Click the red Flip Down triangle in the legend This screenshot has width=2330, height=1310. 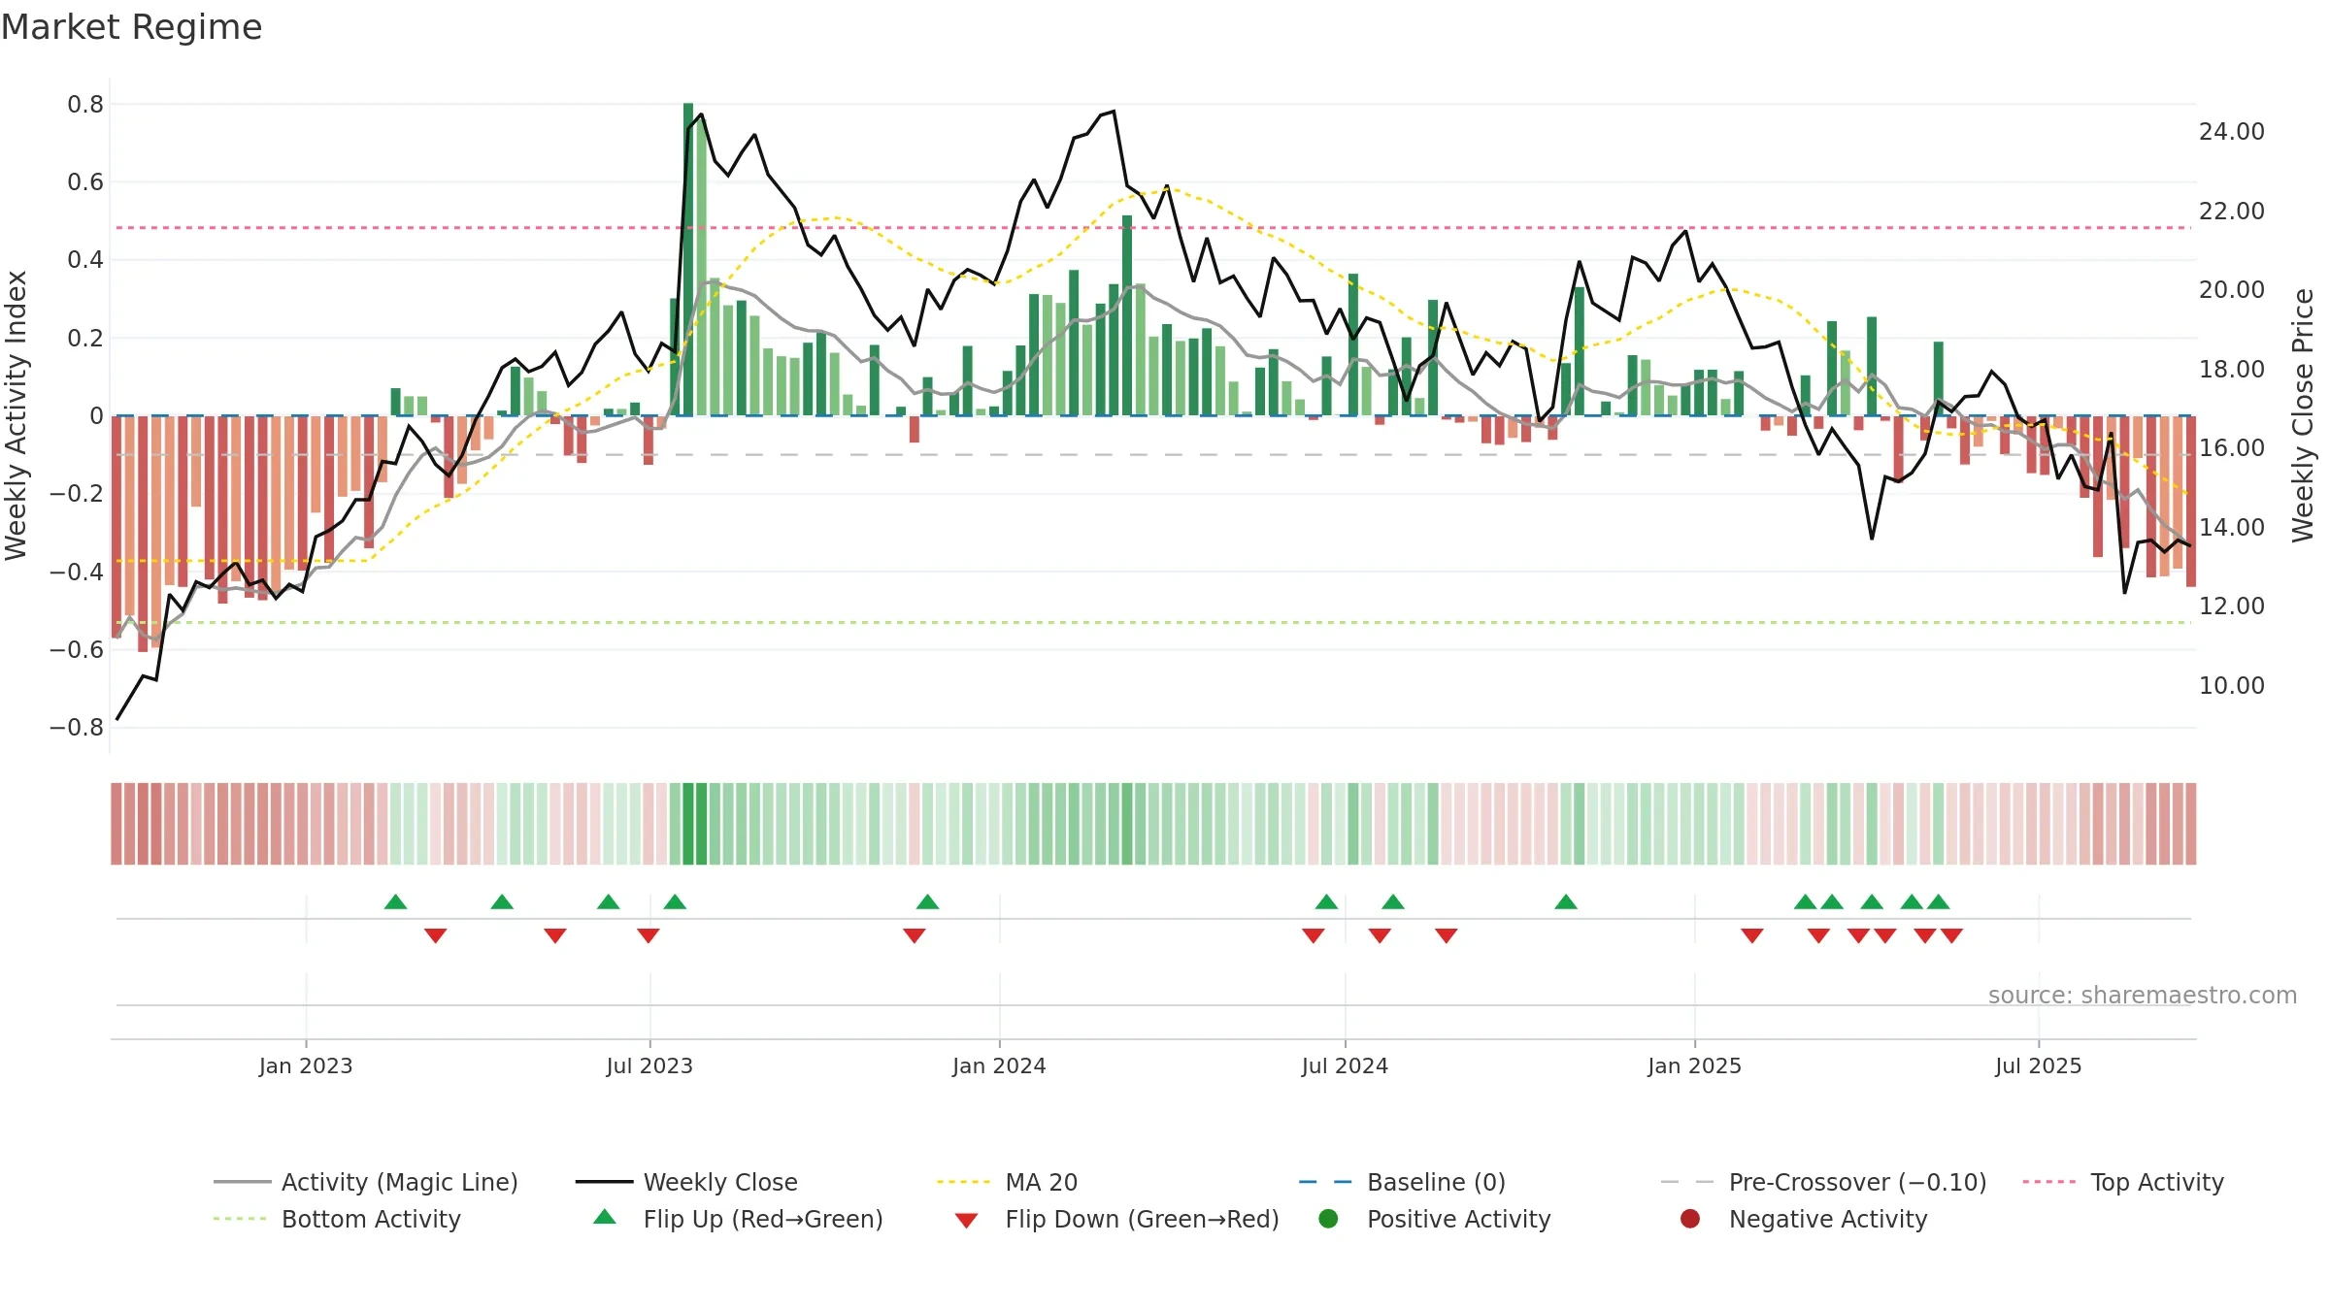(966, 1221)
